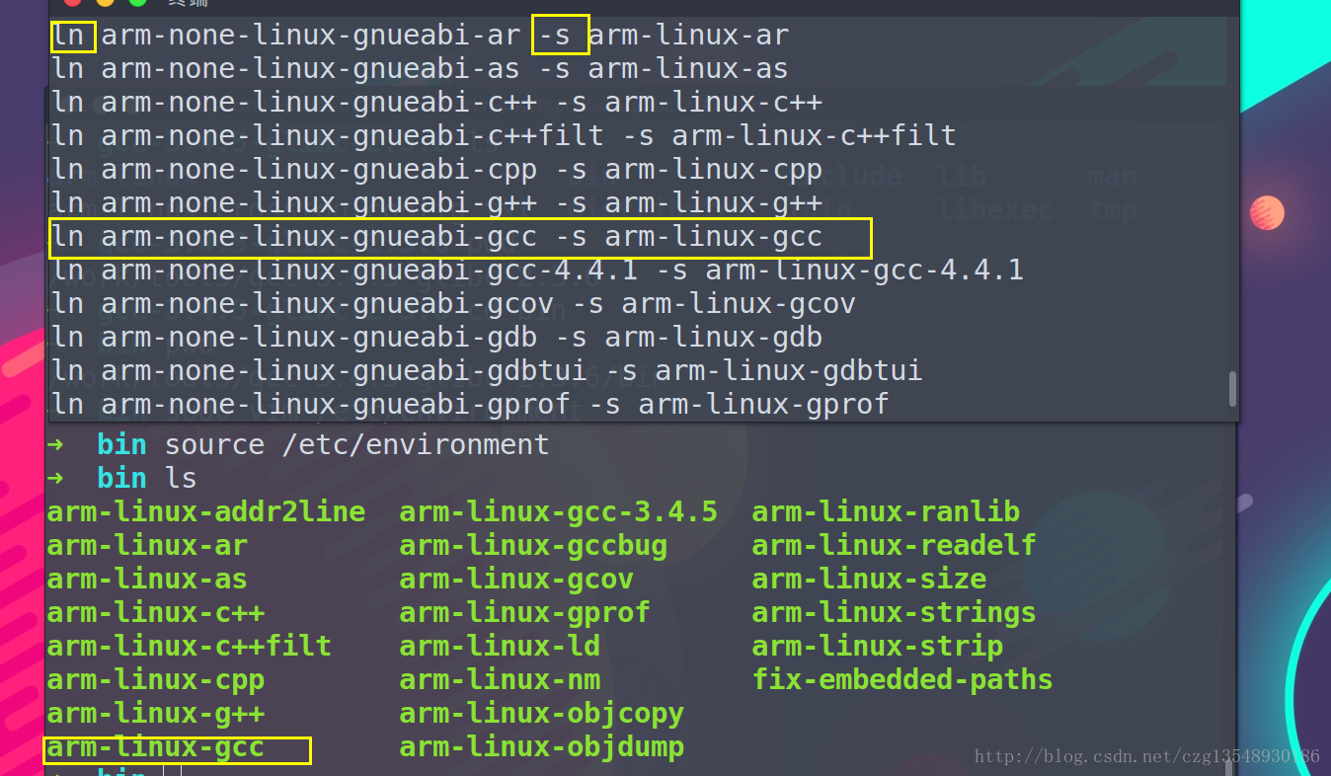The height and width of the screenshot is (776, 1331).
Task: Click 'arm-linux-gccbug' in the ls listing
Action: pos(533,545)
